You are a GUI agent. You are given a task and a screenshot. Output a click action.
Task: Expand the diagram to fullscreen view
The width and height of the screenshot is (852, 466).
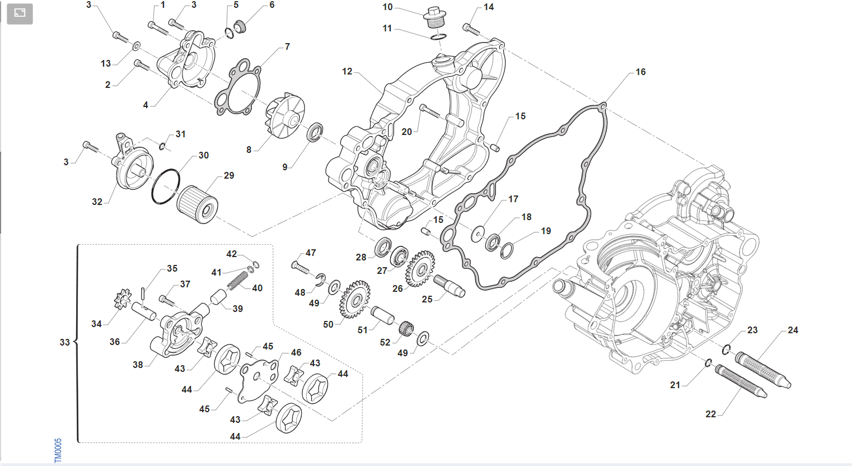(x=20, y=13)
